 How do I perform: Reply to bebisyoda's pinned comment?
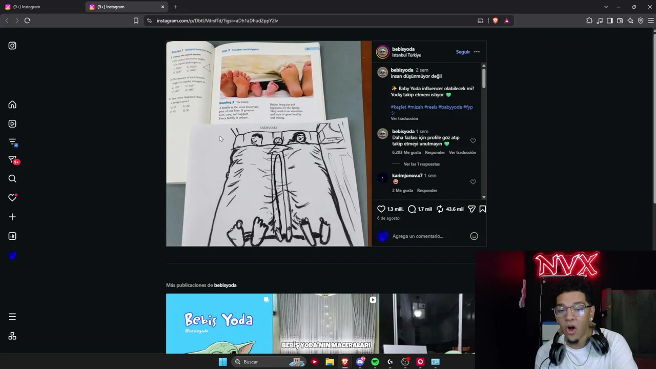(435, 153)
